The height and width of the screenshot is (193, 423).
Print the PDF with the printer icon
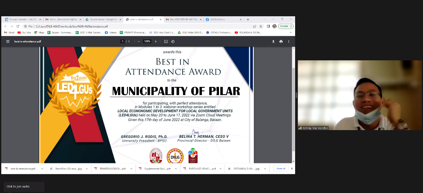pos(281,42)
